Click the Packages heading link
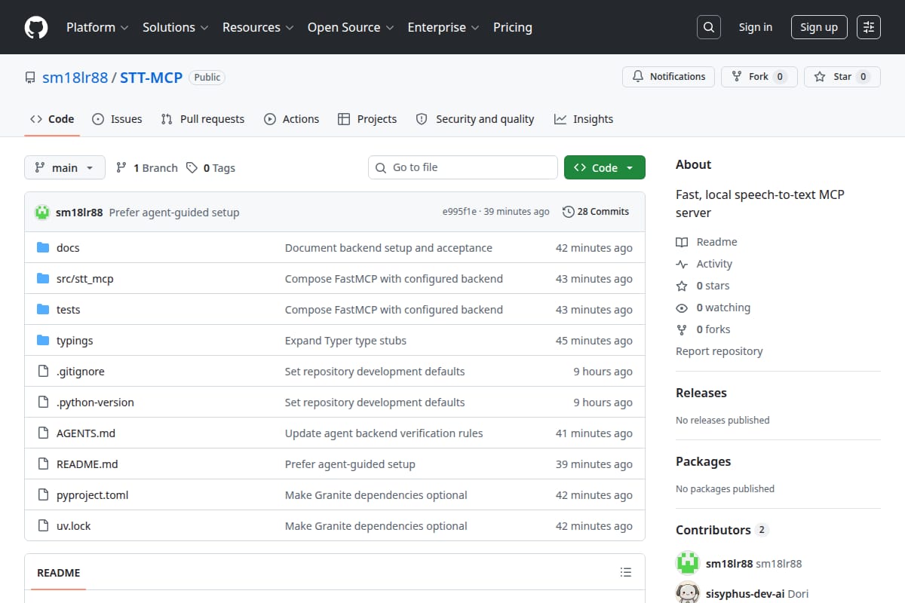Viewport: 905px width, 603px height. [703, 461]
